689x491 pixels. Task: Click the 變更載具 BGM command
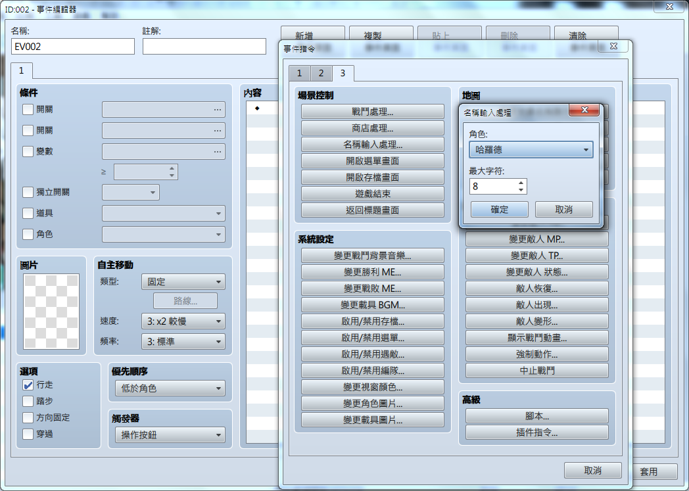pyautogui.click(x=373, y=305)
